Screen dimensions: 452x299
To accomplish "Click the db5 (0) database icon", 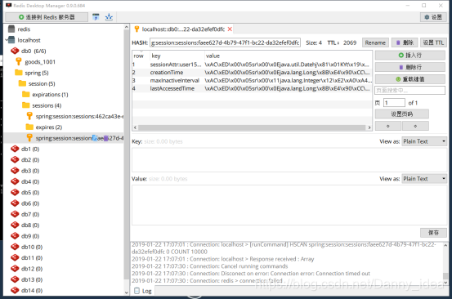I will click(x=15, y=193).
